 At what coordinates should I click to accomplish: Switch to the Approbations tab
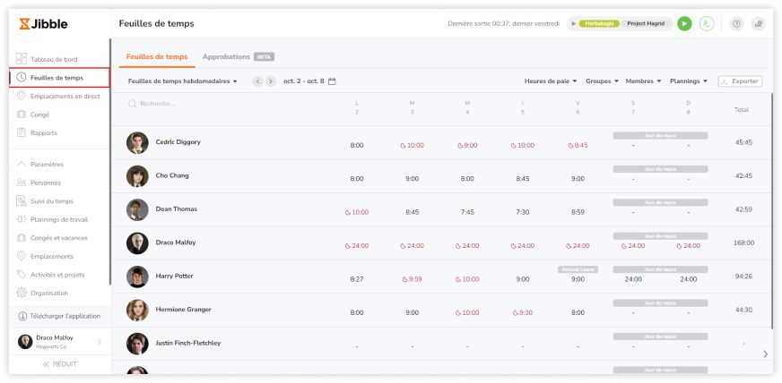(x=238, y=56)
